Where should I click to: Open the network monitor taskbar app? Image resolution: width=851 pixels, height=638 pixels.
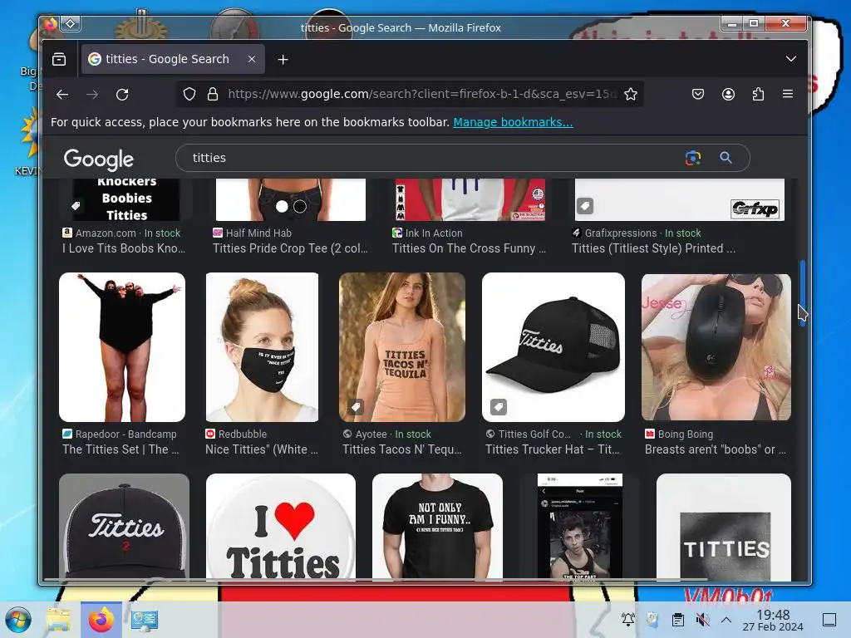[145, 620]
